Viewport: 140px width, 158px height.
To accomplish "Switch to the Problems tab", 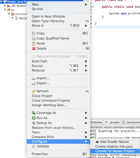I will [97, 122].
